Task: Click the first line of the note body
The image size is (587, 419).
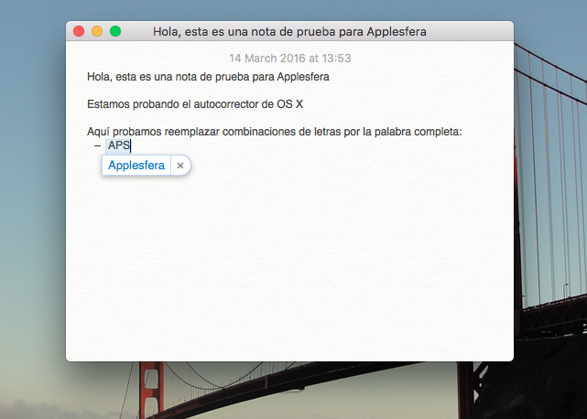Action: click(208, 77)
